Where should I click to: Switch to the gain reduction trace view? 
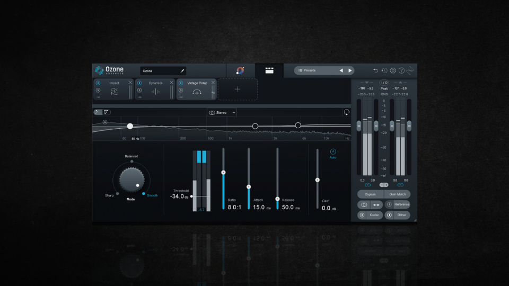[x=106, y=112]
